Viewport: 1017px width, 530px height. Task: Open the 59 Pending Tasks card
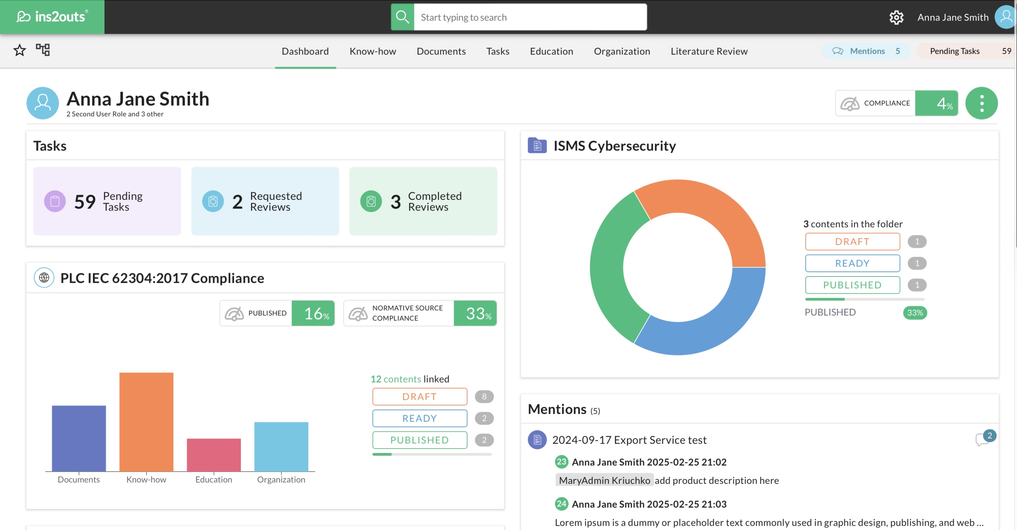coord(107,201)
